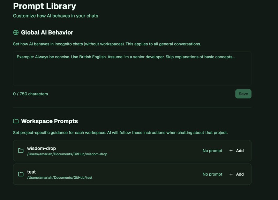Open the test workspace name
The width and height of the screenshot is (278, 200).
click(x=31, y=172)
